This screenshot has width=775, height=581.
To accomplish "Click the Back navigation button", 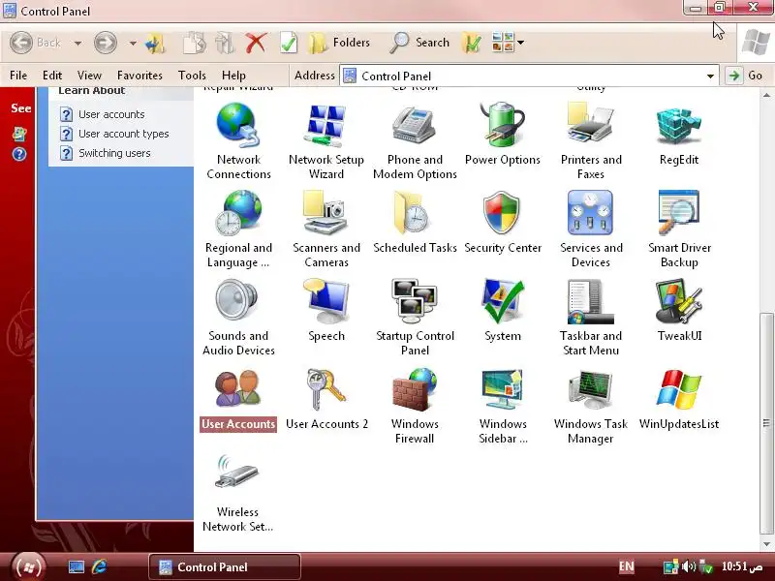I will coord(35,43).
